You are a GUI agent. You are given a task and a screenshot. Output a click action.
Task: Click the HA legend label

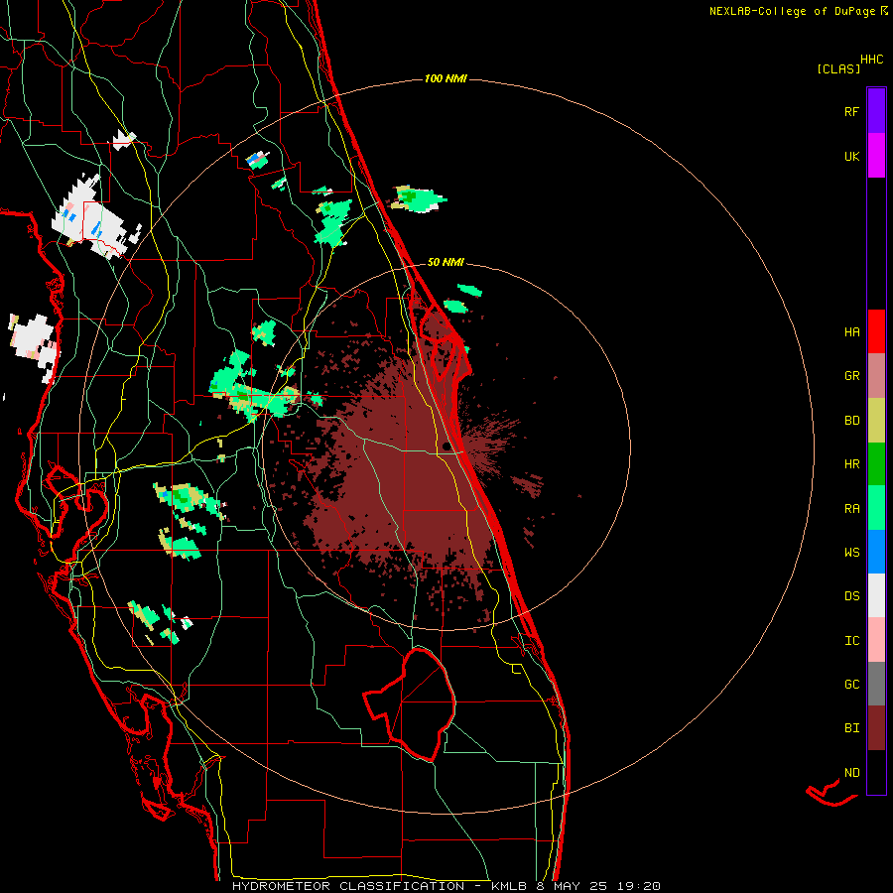pyautogui.click(x=851, y=332)
